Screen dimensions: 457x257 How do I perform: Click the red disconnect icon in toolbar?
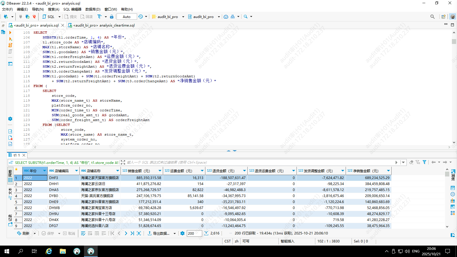[x=34, y=17]
